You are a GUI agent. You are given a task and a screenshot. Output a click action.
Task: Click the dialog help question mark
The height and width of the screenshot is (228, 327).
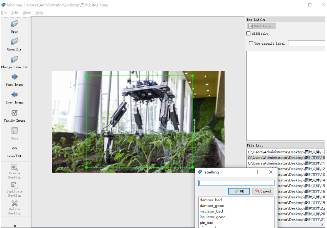coord(257,172)
